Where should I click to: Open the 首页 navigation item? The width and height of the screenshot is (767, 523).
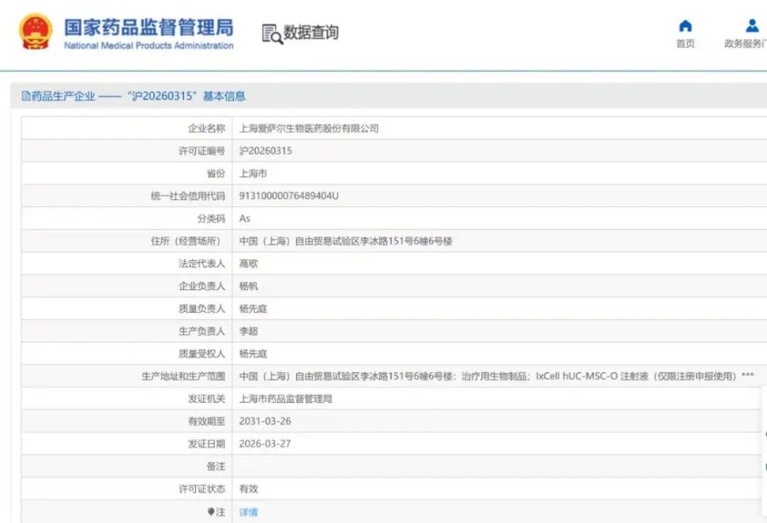click(685, 44)
